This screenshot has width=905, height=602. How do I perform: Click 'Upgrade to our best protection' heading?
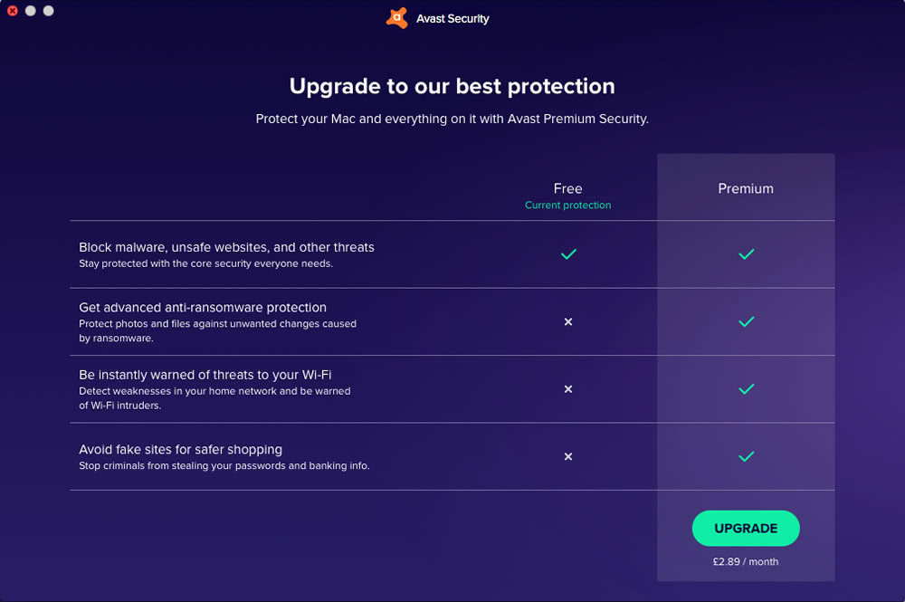(x=452, y=86)
